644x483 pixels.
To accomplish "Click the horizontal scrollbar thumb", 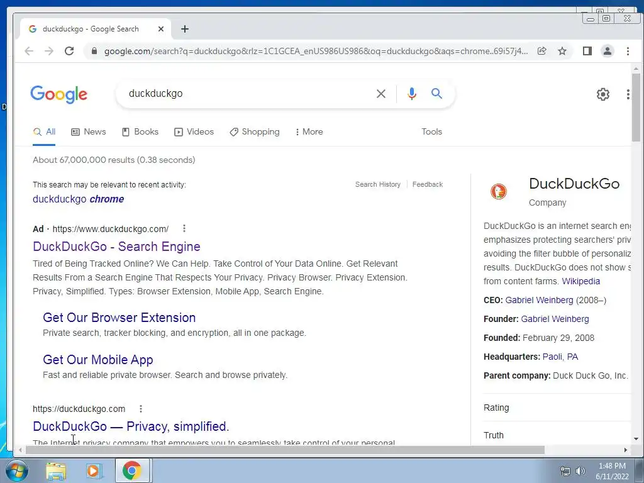I will pyautogui.click(x=285, y=450).
